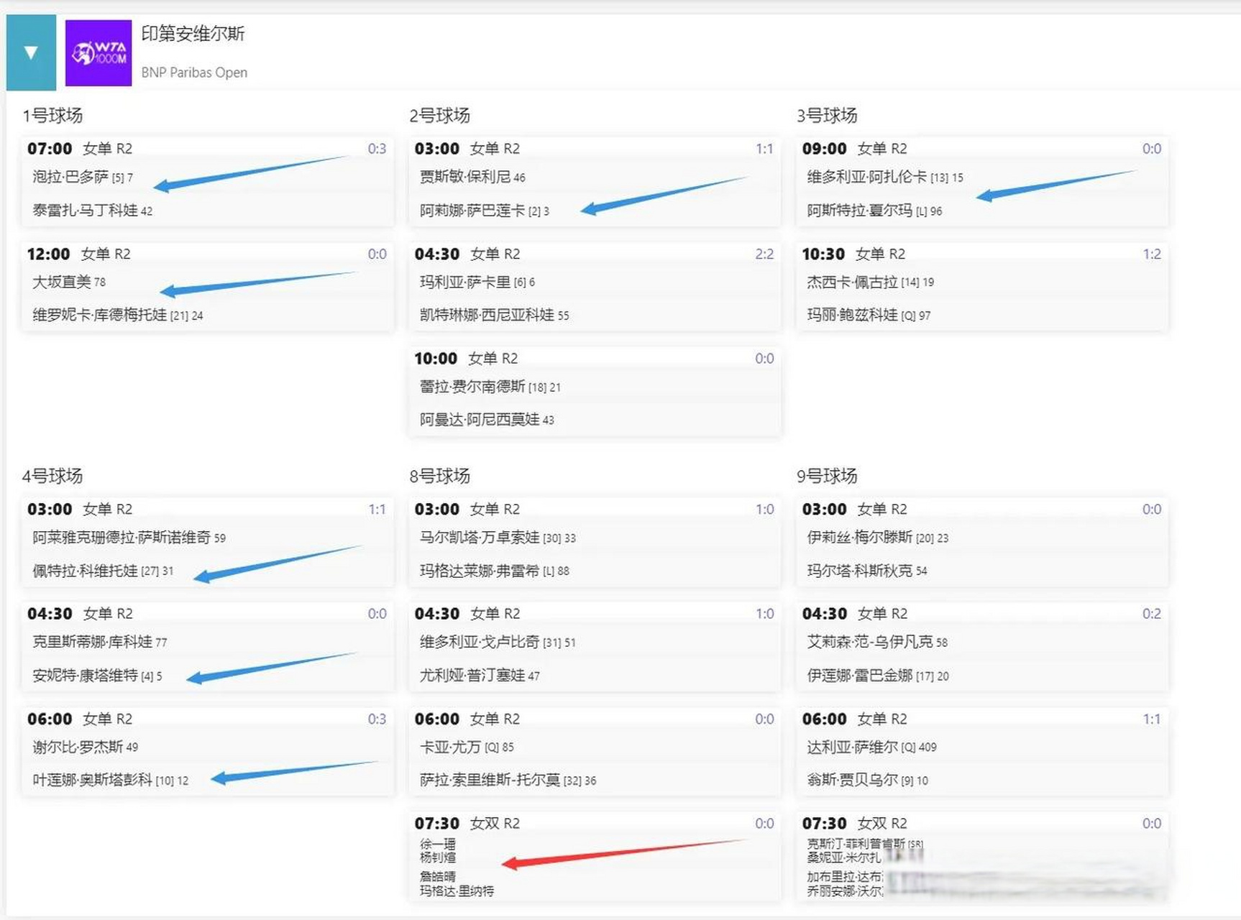Image resolution: width=1241 pixels, height=920 pixels.
Task: Open player 尤利娅·普汀塞娃
Action: pyautogui.click(x=472, y=675)
